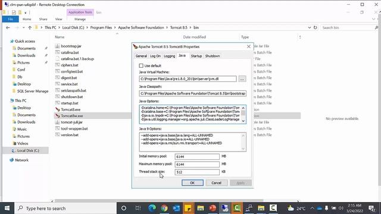Open the Share ribbon tab
Image resolution: width=381 pixels, height=214 pixels.
[43, 19]
